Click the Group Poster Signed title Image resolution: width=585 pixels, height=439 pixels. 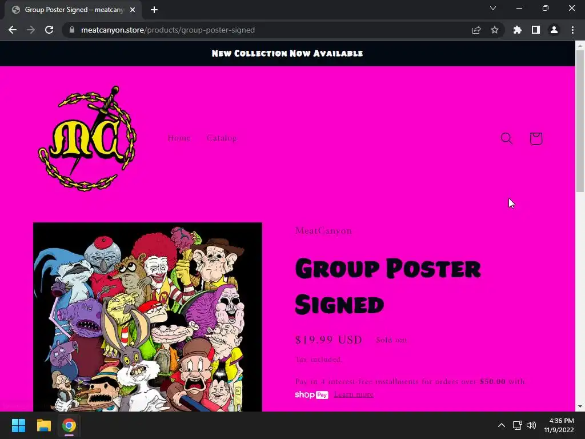pyautogui.click(x=388, y=286)
